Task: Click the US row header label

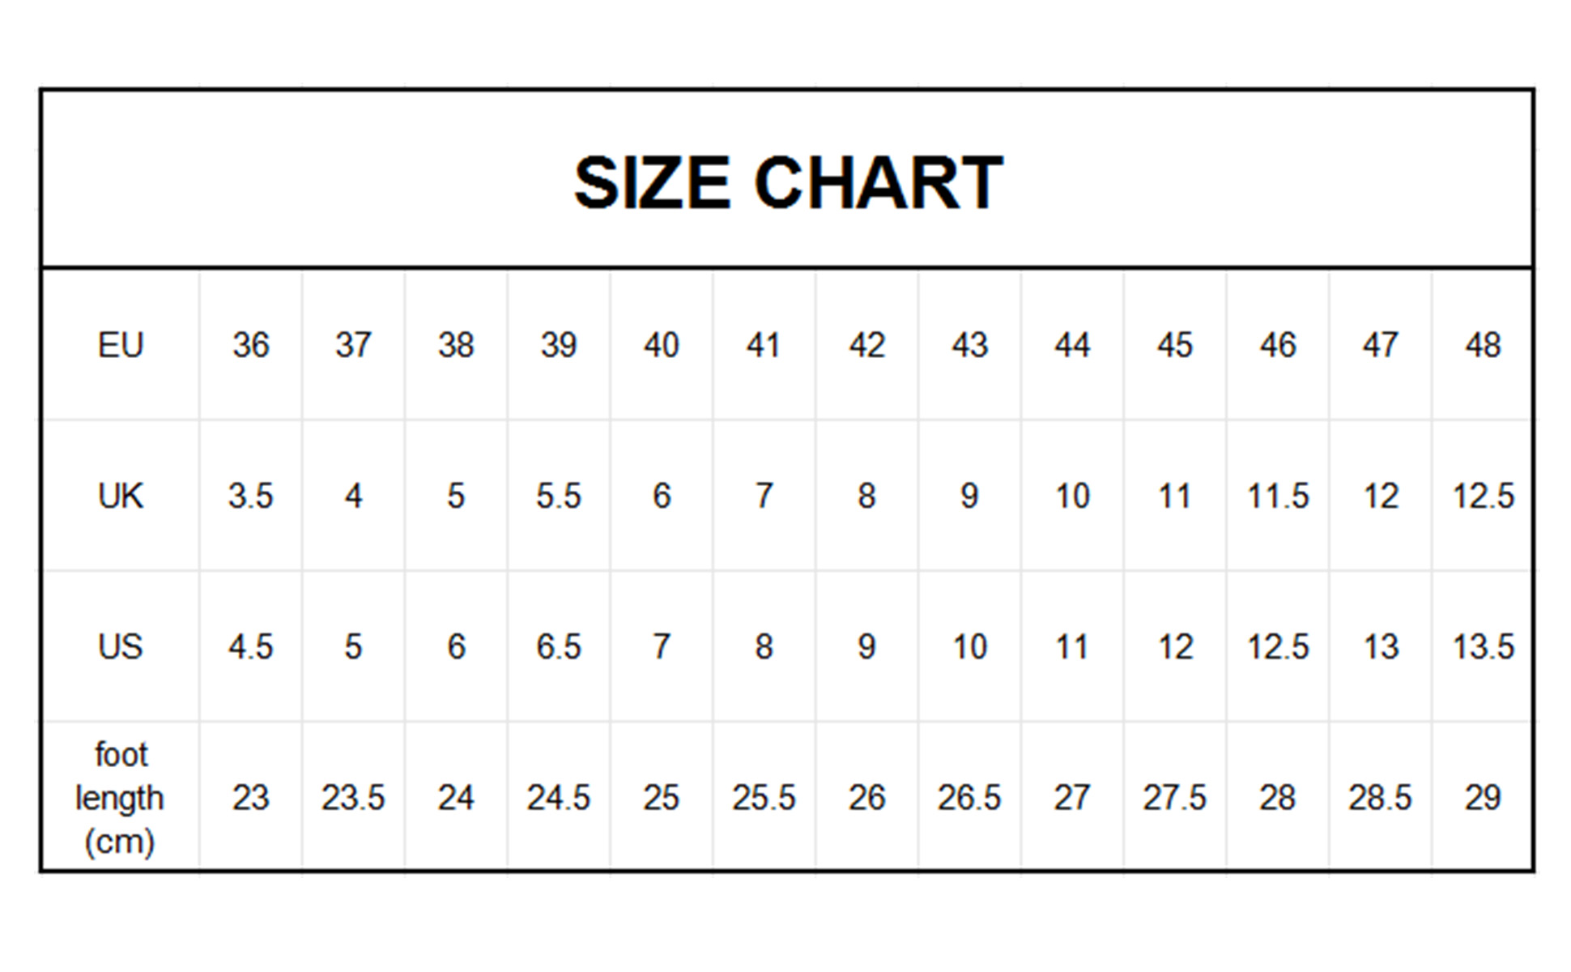Action: coord(120,647)
